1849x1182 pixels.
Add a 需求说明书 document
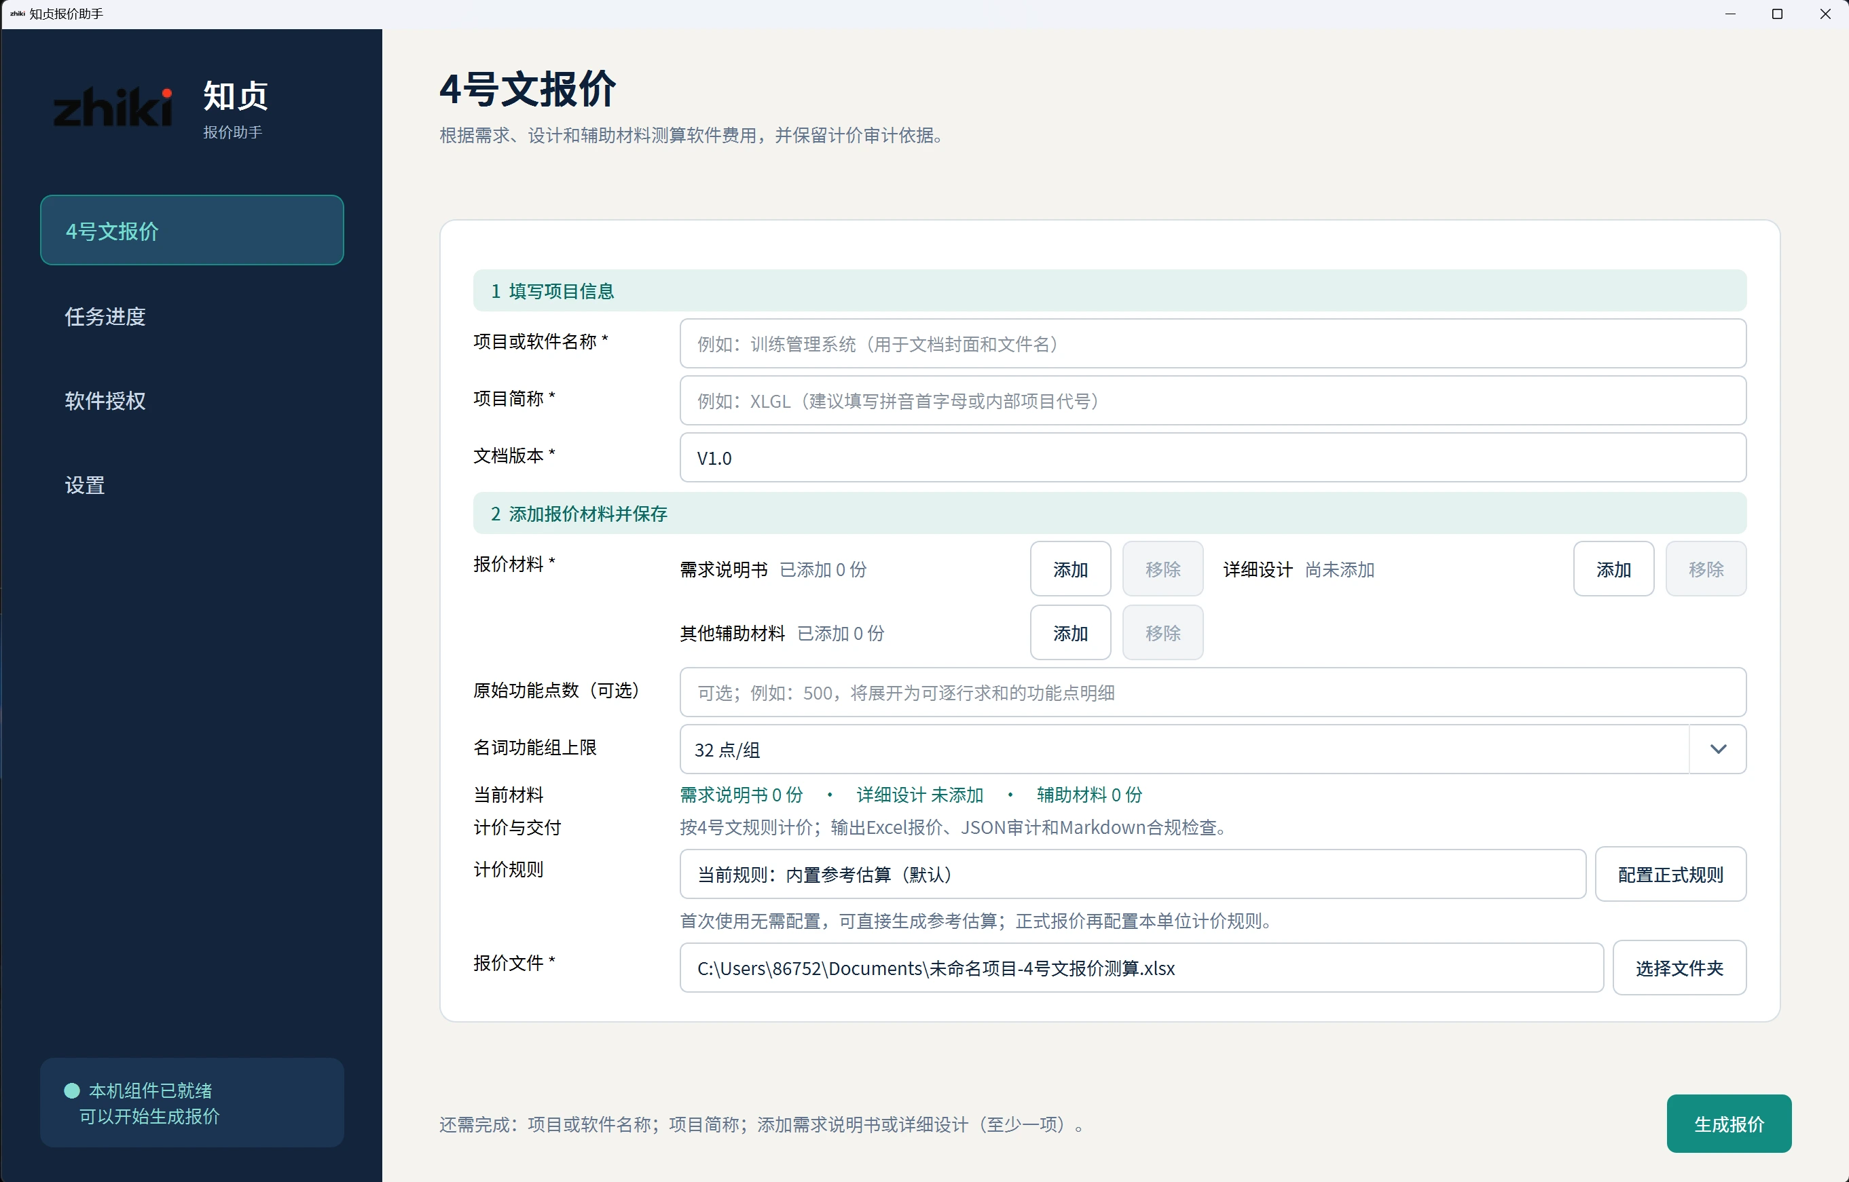pyautogui.click(x=1070, y=569)
